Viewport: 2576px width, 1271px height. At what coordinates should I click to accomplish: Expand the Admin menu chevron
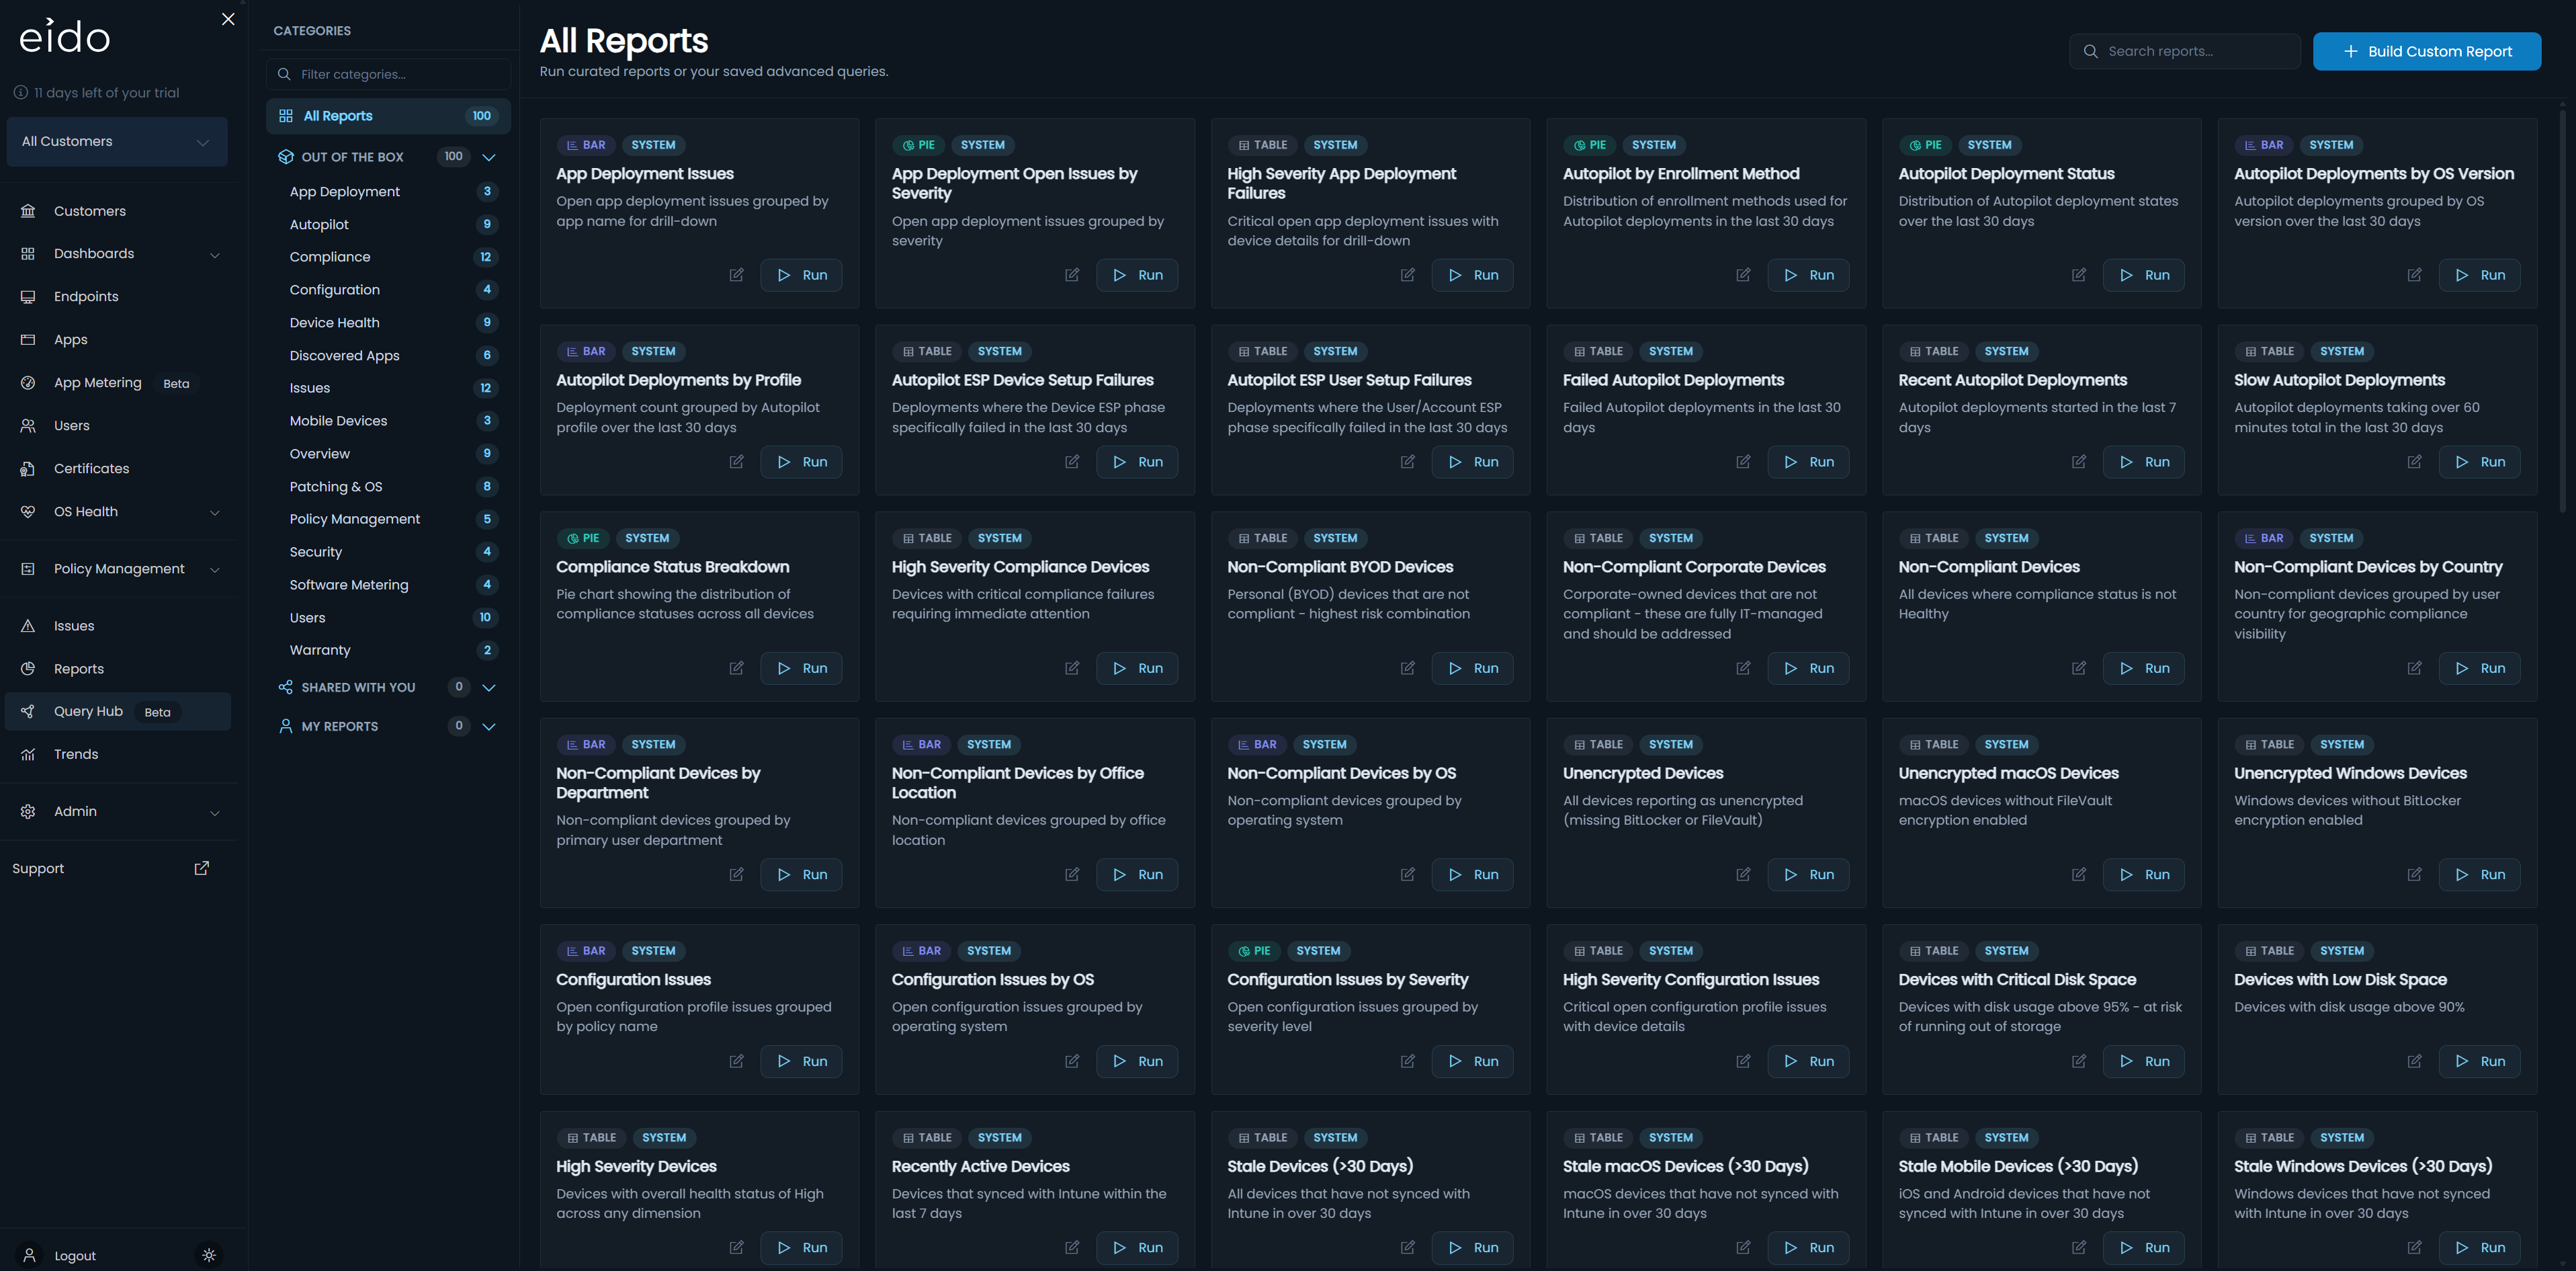coord(215,813)
